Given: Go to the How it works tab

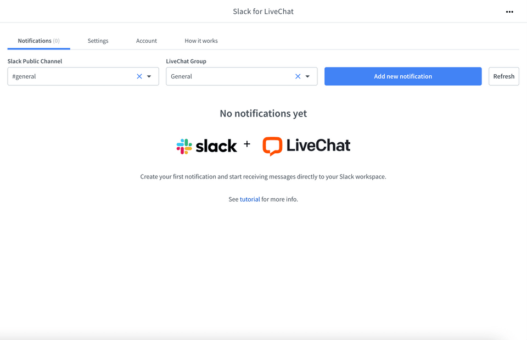Looking at the screenshot, I should [201, 41].
